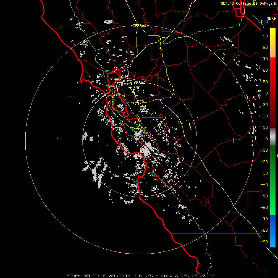Click the "-20" value on the velocity scale
The width and height of the screenshot is (278, 278).
point(264,162)
